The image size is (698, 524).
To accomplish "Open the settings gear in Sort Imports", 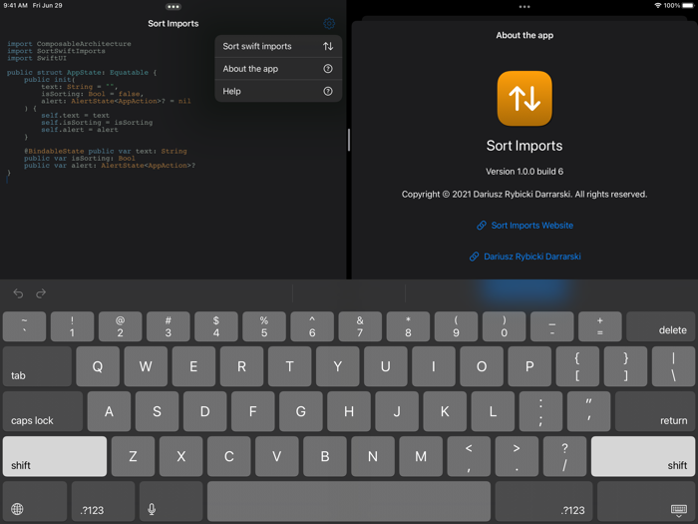I will (x=329, y=23).
